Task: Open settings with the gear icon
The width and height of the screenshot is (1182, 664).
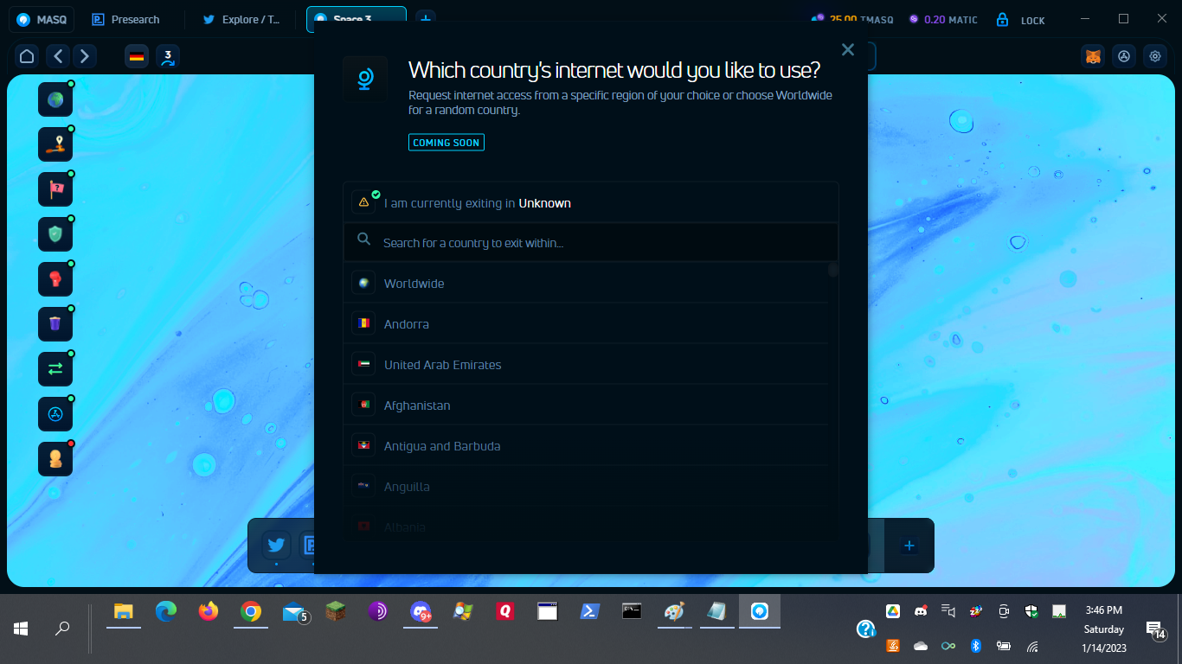Action: click(1155, 56)
